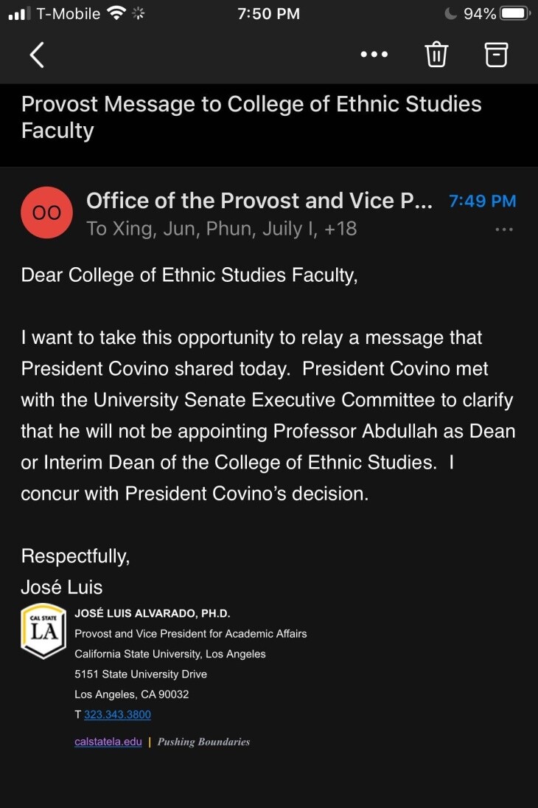This screenshot has height=808, width=538.
Task: Tap the cellular signal bars icon
Action: [18, 13]
